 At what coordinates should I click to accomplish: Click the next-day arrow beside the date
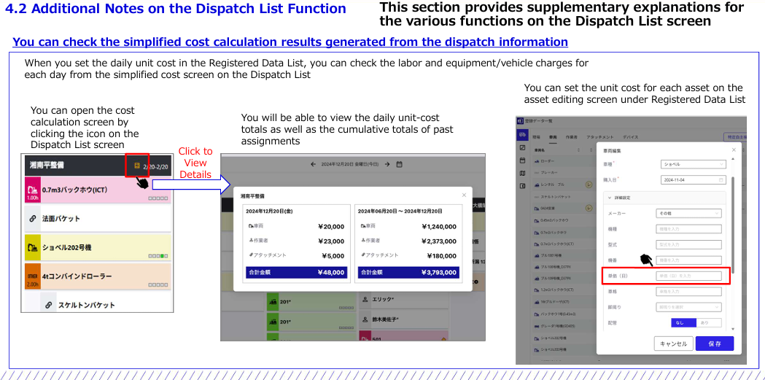(388, 164)
